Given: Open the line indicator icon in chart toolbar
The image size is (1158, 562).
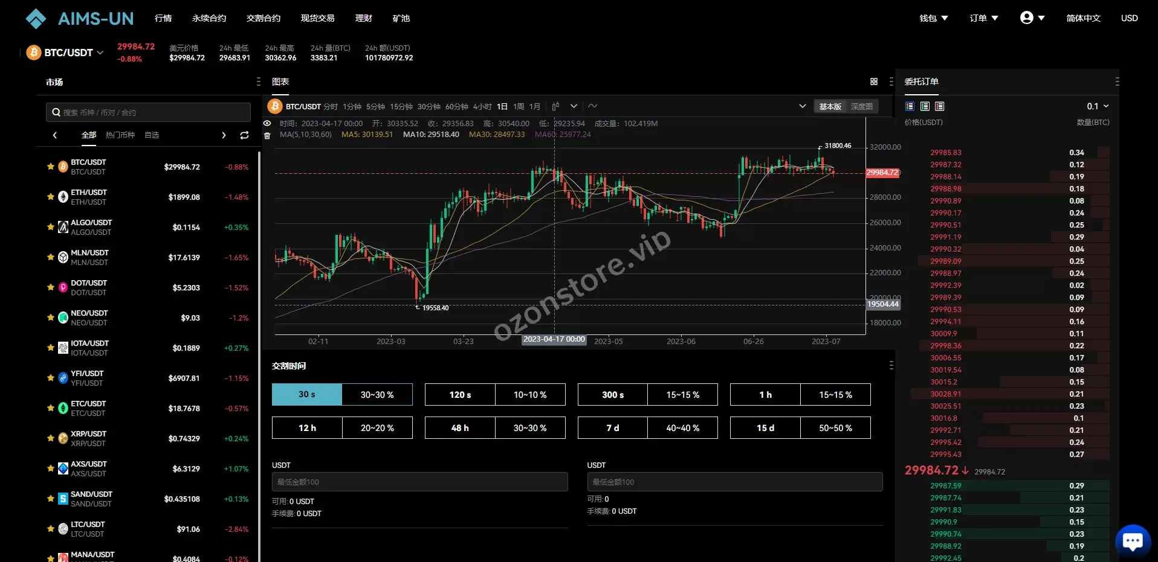Looking at the screenshot, I should tap(593, 106).
